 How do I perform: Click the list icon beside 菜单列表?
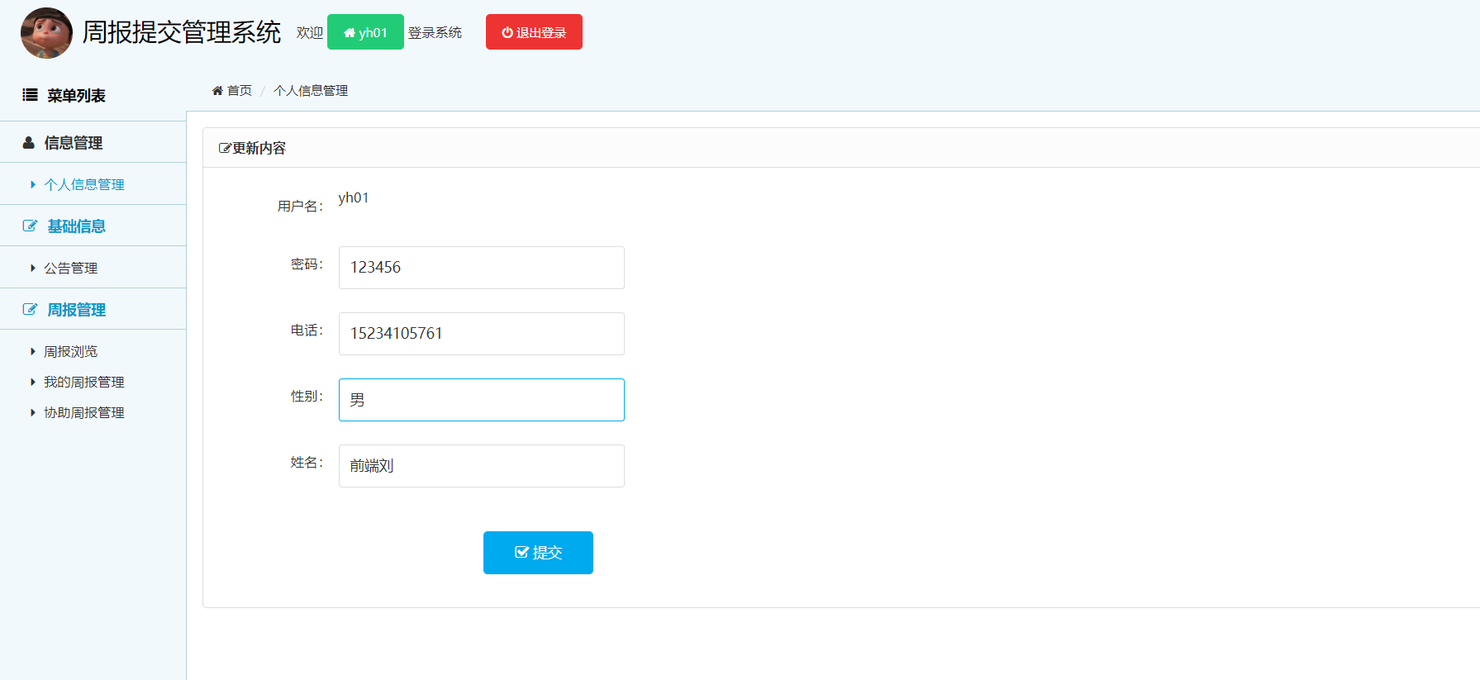(30, 95)
